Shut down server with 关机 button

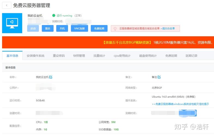62,29
